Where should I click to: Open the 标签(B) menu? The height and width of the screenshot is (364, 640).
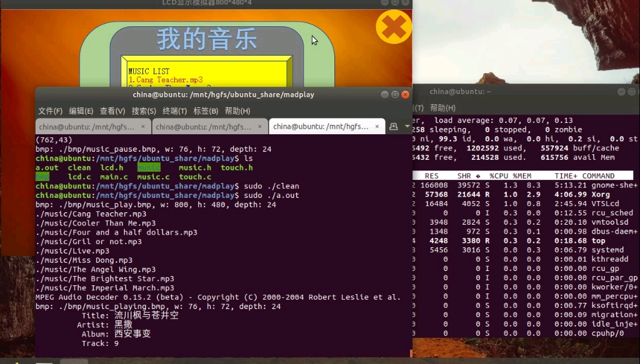pyautogui.click(x=206, y=111)
